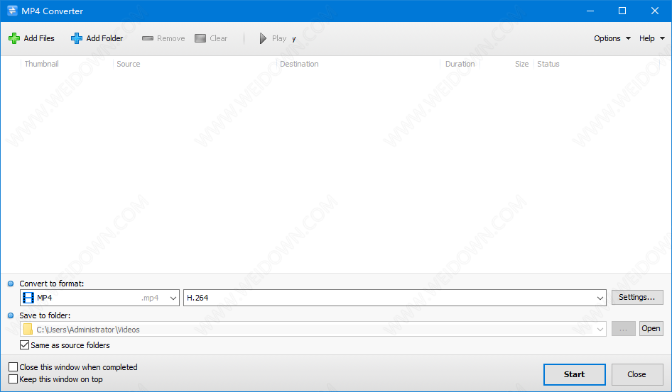Click the Play triangle icon
Screen dimensions: 672x392
263,38
